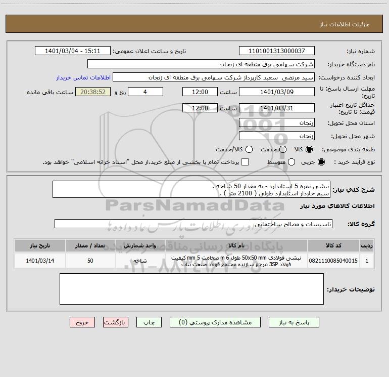Click the row number cell 1
389x377 pixels.
[x=367, y=261]
